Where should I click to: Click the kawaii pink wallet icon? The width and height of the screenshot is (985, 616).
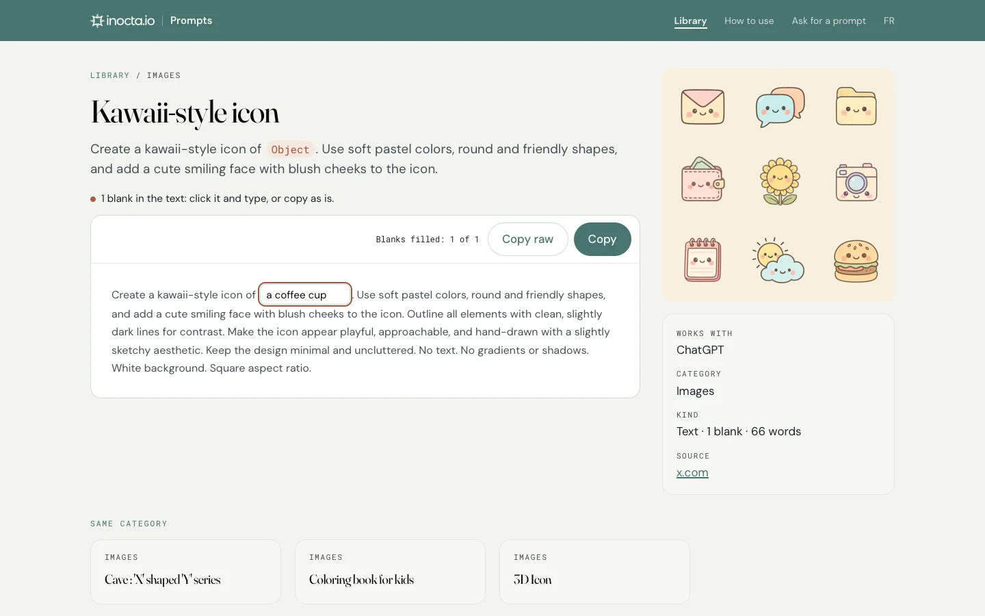click(703, 180)
